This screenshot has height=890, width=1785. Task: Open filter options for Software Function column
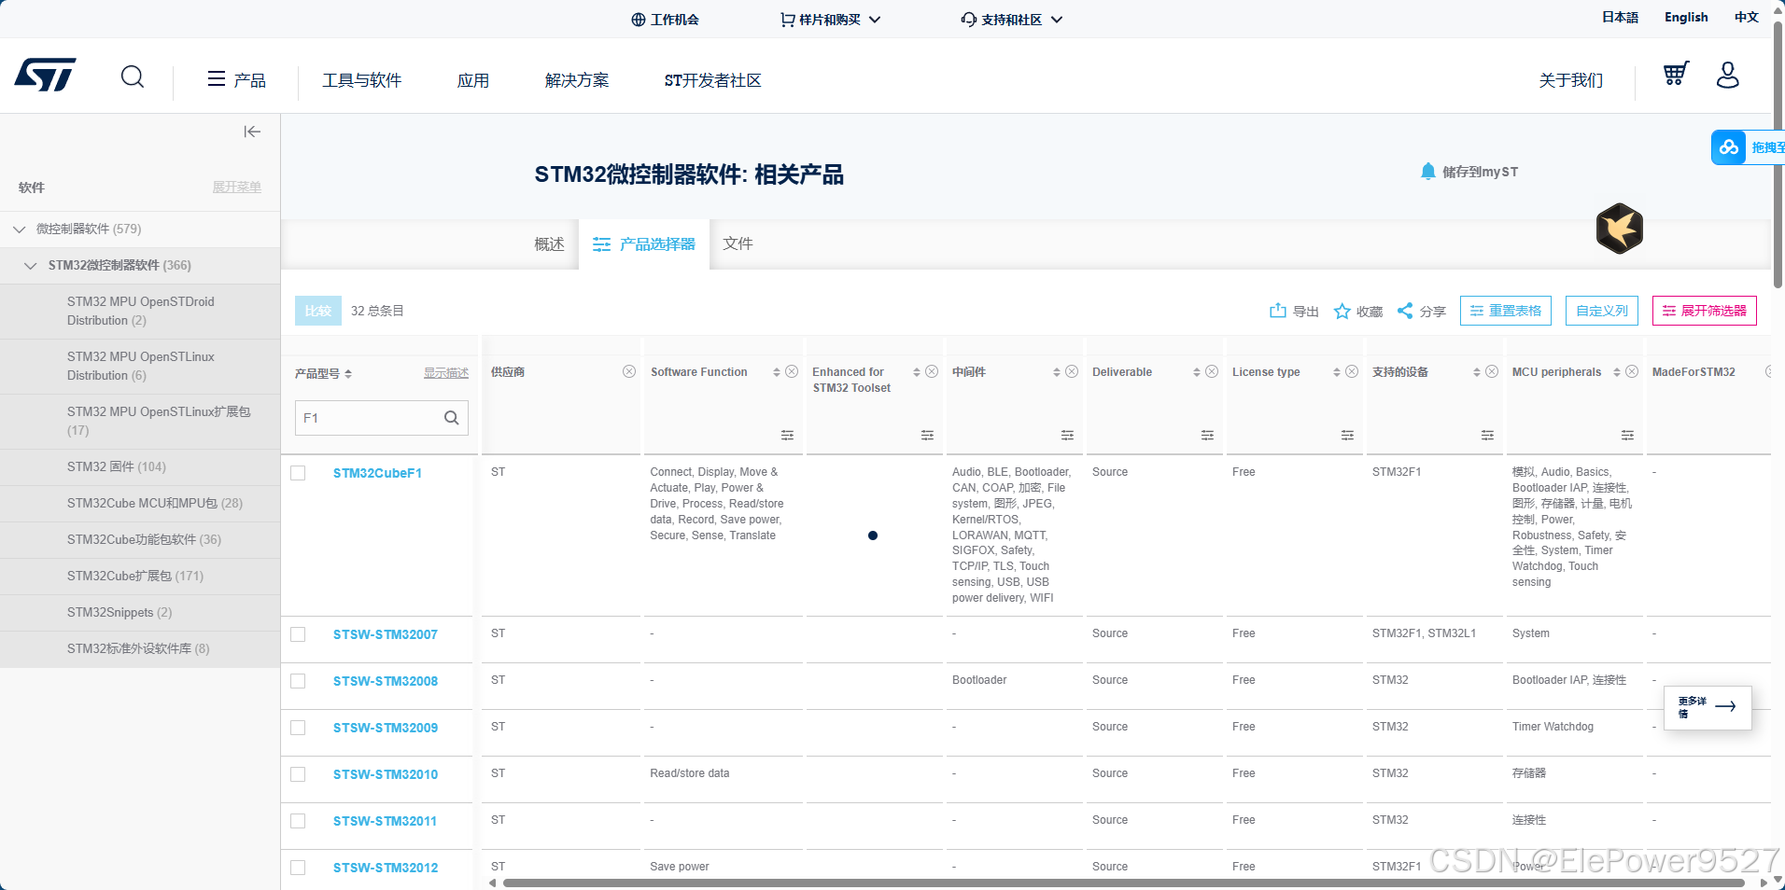point(787,436)
